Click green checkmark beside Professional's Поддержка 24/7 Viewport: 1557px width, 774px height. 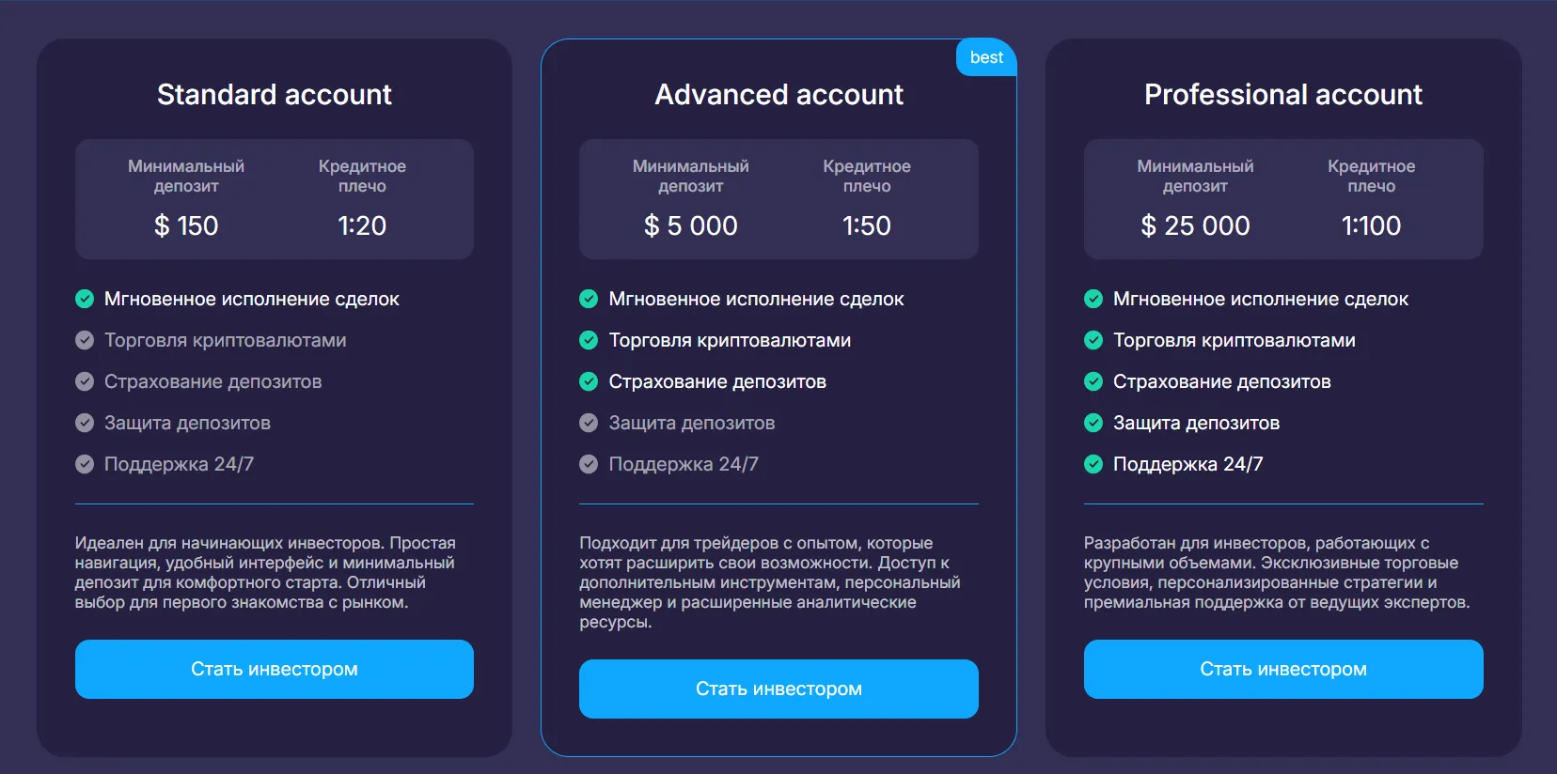1093,464
